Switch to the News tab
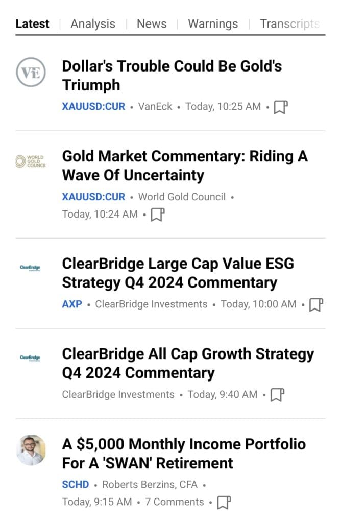Viewport: 341px width, 523px height. point(151,23)
